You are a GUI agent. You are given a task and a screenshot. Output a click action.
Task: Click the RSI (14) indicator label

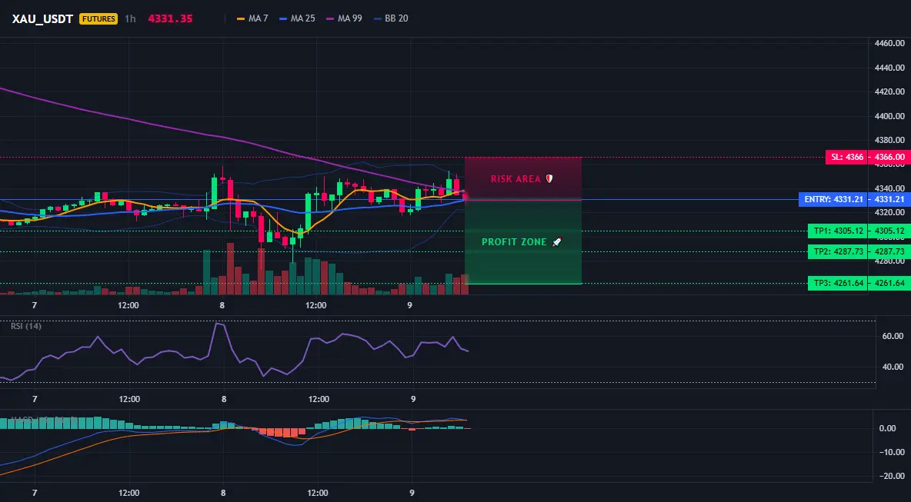(x=26, y=326)
